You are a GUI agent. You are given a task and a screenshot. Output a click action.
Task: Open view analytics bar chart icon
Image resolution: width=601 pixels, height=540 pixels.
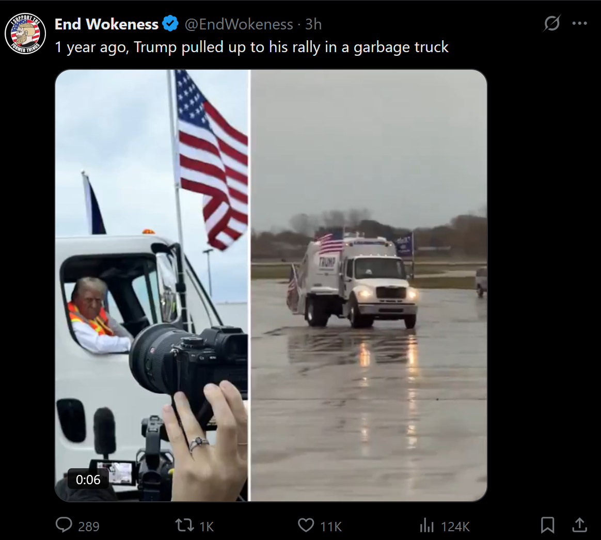pos(426,525)
